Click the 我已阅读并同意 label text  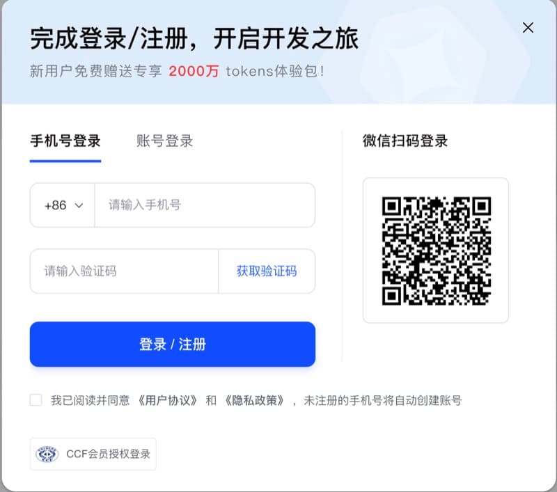(x=91, y=400)
